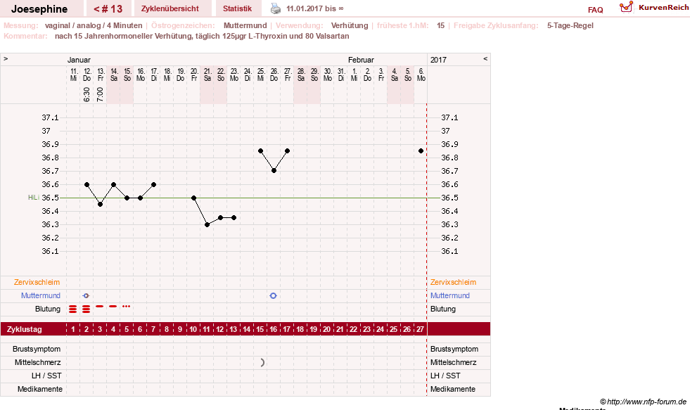Click the KurvenReich crown logo icon
Image resolution: width=690 pixels, height=410 pixels.
[x=626, y=7]
